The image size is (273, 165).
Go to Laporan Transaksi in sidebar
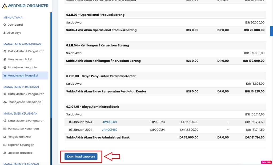(20, 153)
